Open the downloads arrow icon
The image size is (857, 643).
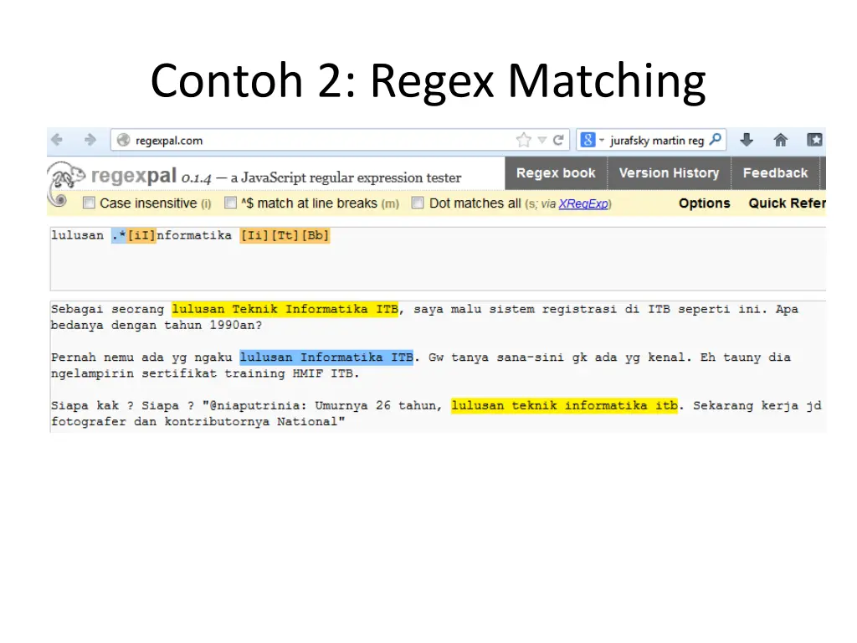pos(747,140)
